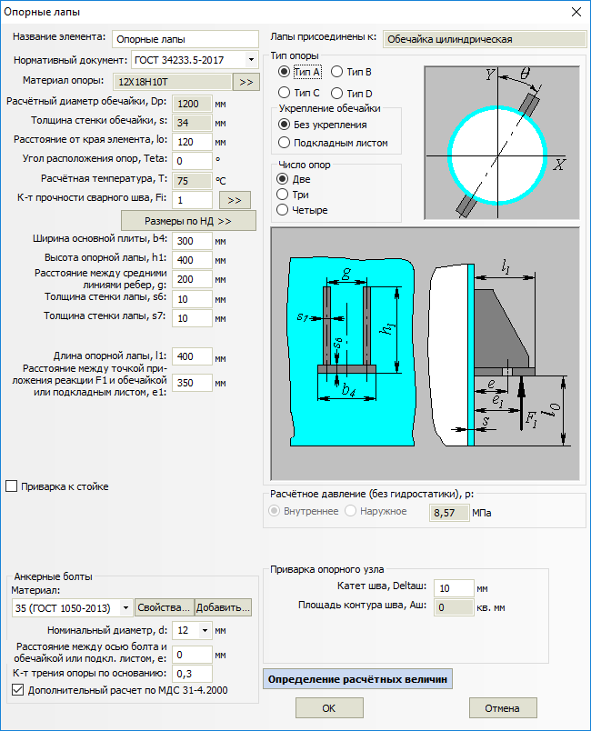Edit Длина опорной лапы l1 field
The width and height of the screenshot is (591, 731).
pyautogui.click(x=192, y=356)
